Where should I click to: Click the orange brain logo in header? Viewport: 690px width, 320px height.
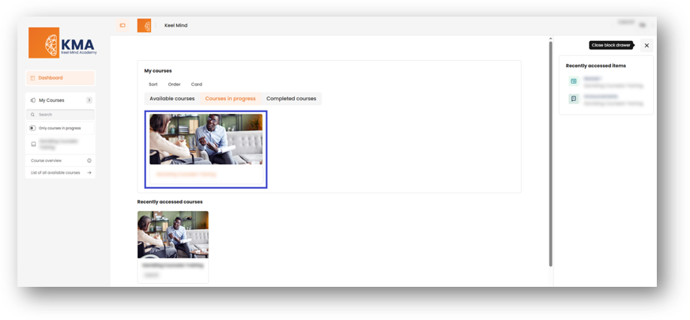tap(144, 25)
